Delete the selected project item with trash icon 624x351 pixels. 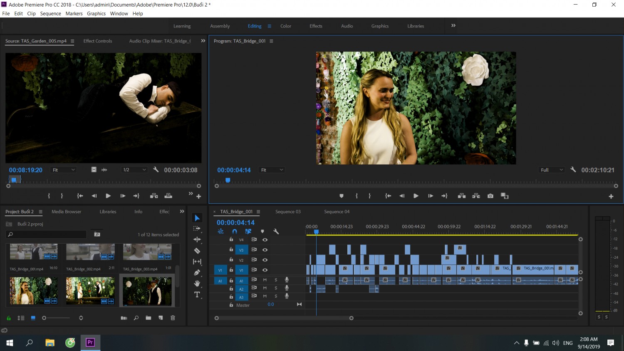click(x=173, y=318)
